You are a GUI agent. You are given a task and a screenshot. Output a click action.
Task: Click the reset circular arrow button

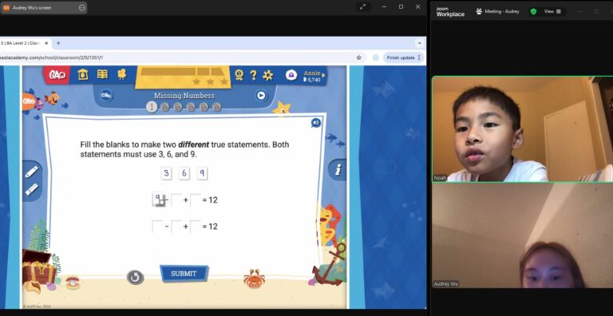[x=135, y=277]
